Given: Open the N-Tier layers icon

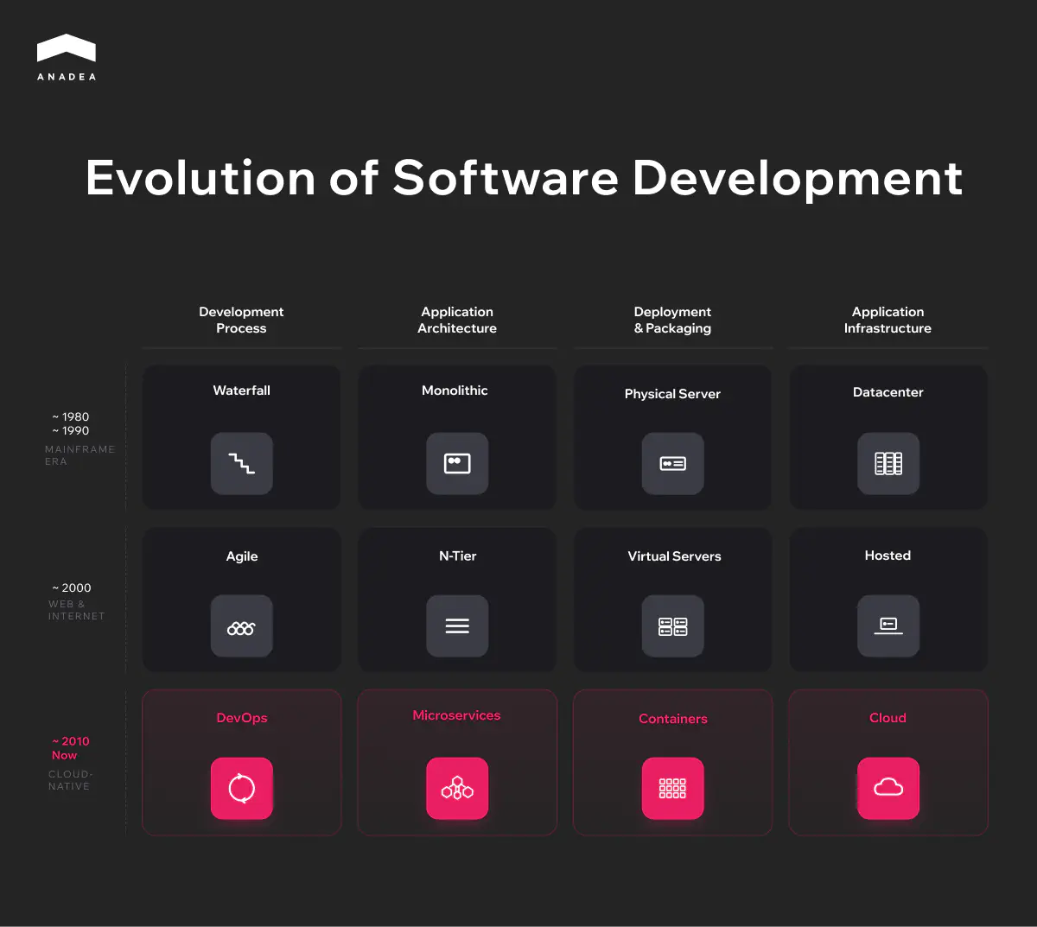Looking at the screenshot, I should click(x=457, y=625).
